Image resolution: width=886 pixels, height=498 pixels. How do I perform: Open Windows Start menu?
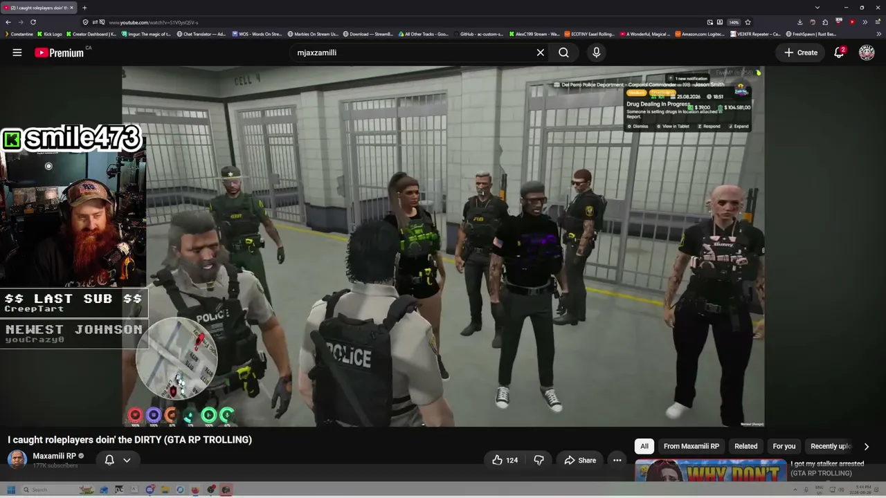pyautogui.click(x=11, y=490)
